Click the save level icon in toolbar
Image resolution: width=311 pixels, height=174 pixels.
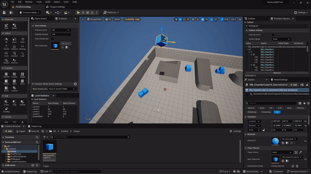(x=4, y=12)
